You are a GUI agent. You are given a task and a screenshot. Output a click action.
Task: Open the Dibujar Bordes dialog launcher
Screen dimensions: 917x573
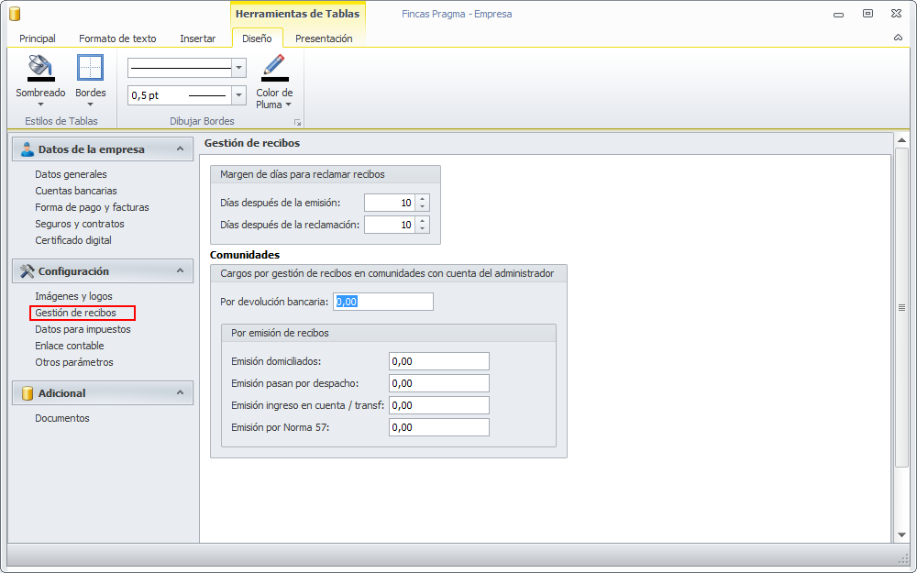tap(297, 122)
